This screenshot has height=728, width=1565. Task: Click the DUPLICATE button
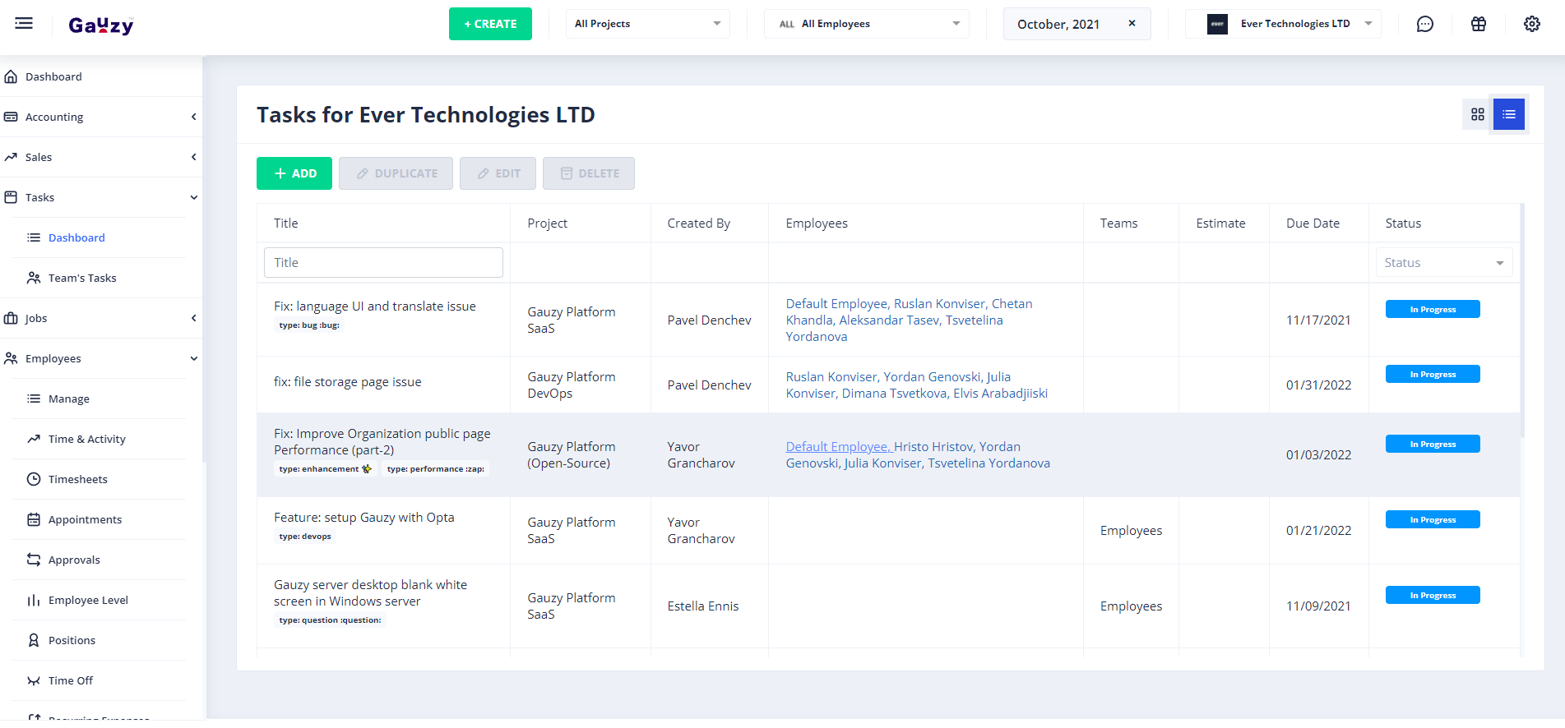[x=396, y=173]
